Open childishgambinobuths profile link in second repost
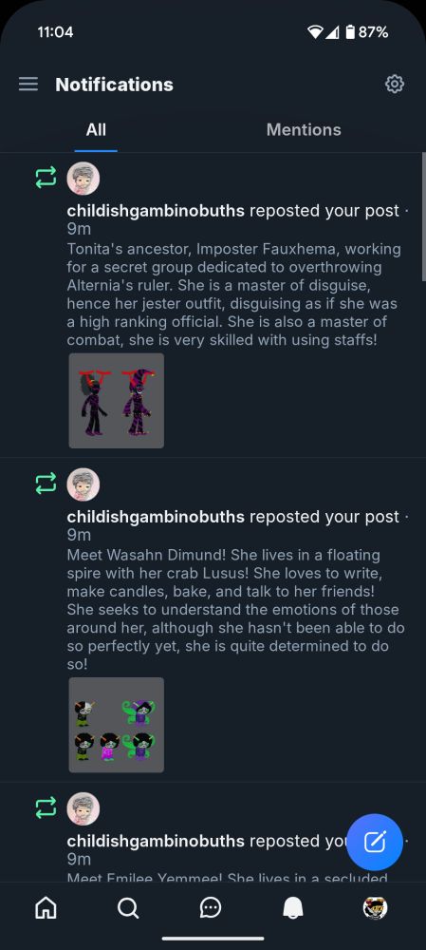The height and width of the screenshot is (950, 426). click(156, 517)
